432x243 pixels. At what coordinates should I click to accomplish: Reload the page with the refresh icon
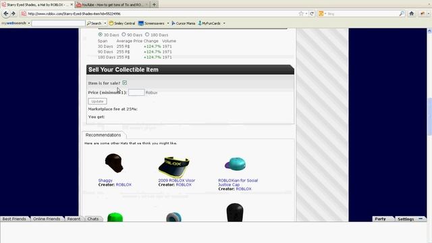click(312, 13)
